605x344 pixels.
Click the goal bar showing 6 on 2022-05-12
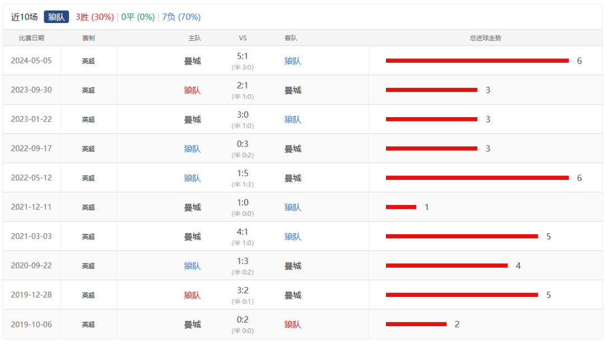click(x=477, y=178)
